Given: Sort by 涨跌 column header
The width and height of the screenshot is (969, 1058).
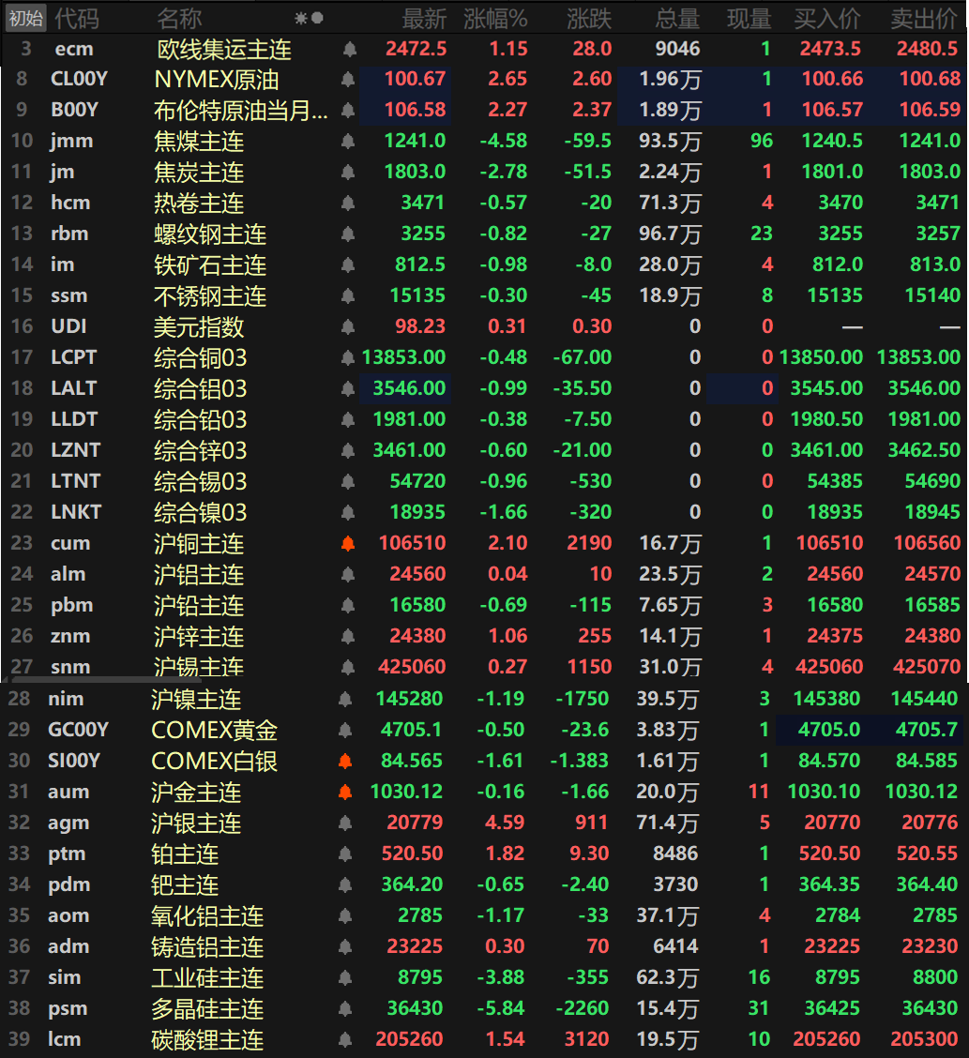Looking at the screenshot, I should [589, 19].
